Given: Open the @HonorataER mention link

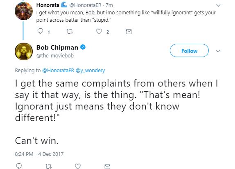Looking at the screenshot, I should coord(58,70).
